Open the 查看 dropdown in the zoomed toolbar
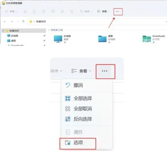167x151 pixels. tap(81, 71)
